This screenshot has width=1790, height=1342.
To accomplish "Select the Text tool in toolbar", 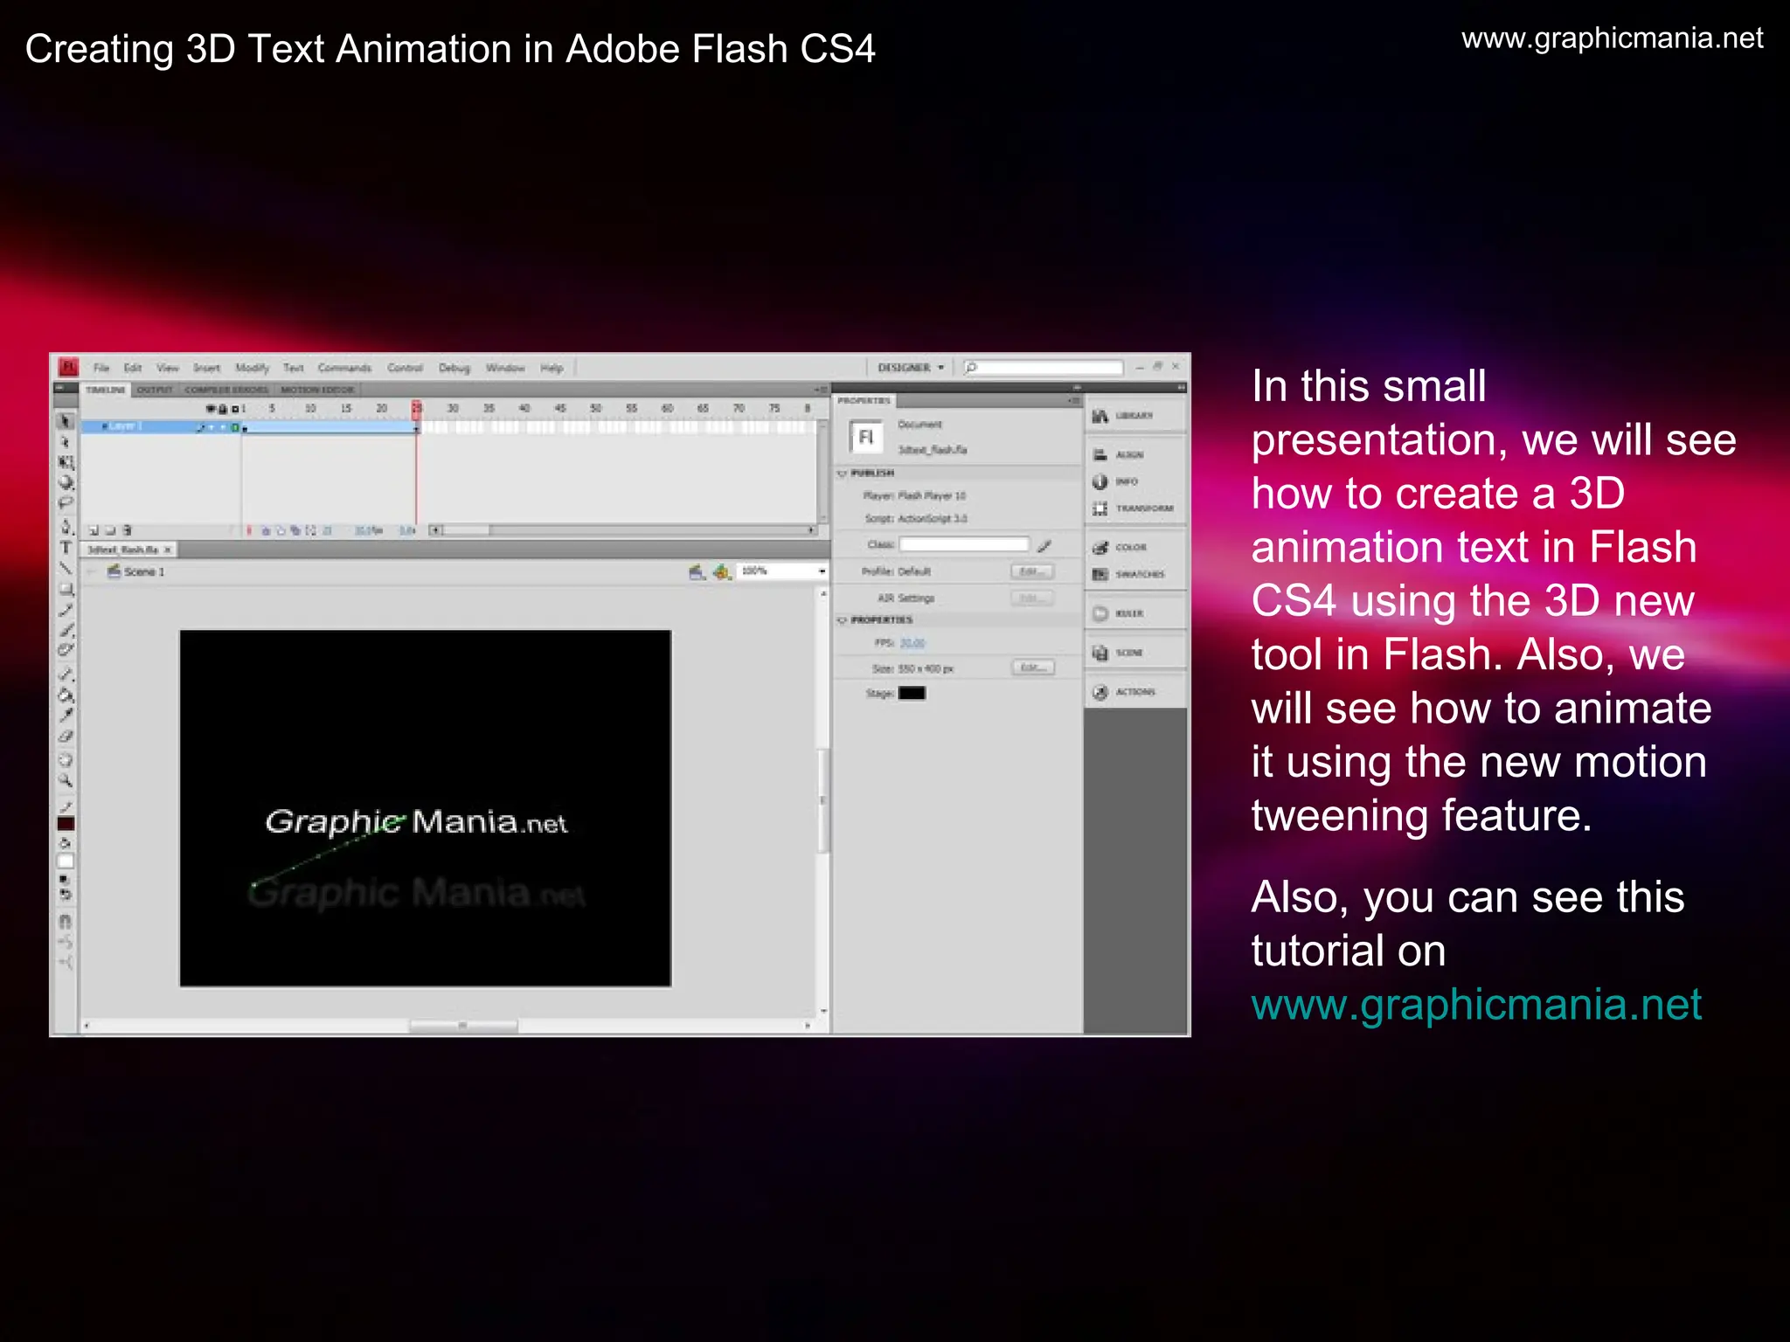I will coord(66,547).
